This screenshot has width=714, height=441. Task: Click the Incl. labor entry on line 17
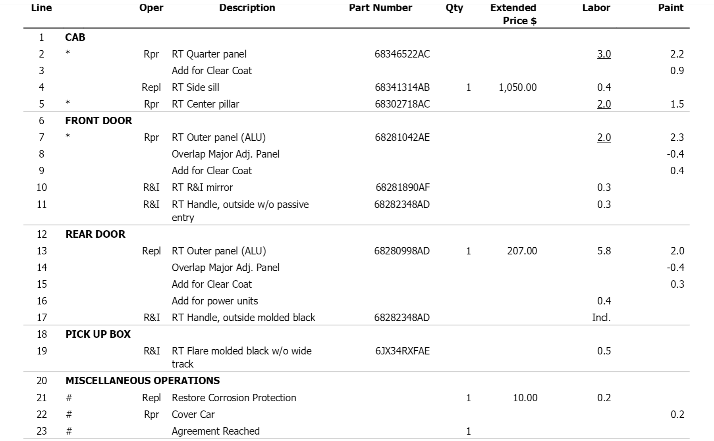click(x=601, y=318)
